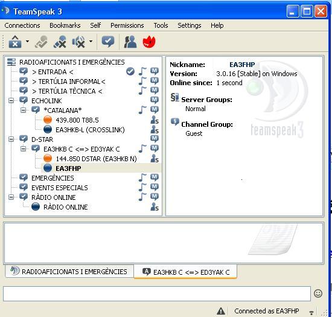The image size is (332, 317).
Task: Open the Permissions menu
Action: click(127, 25)
